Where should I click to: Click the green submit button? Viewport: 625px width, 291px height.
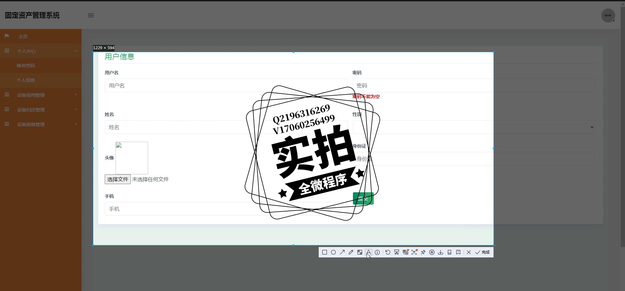[363, 198]
